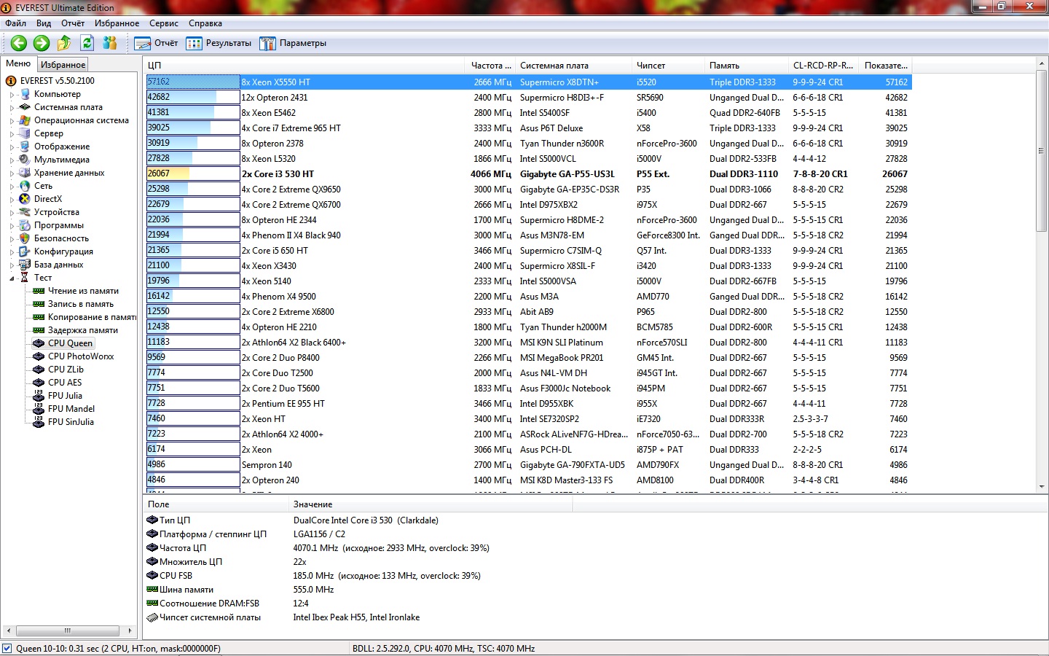Click the Отображение tree icon
The image size is (1049, 656).
point(25,147)
